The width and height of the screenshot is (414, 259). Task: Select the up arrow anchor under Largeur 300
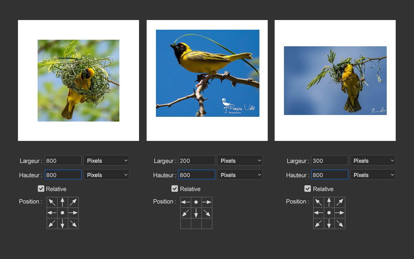pyautogui.click(x=329, y=202)
